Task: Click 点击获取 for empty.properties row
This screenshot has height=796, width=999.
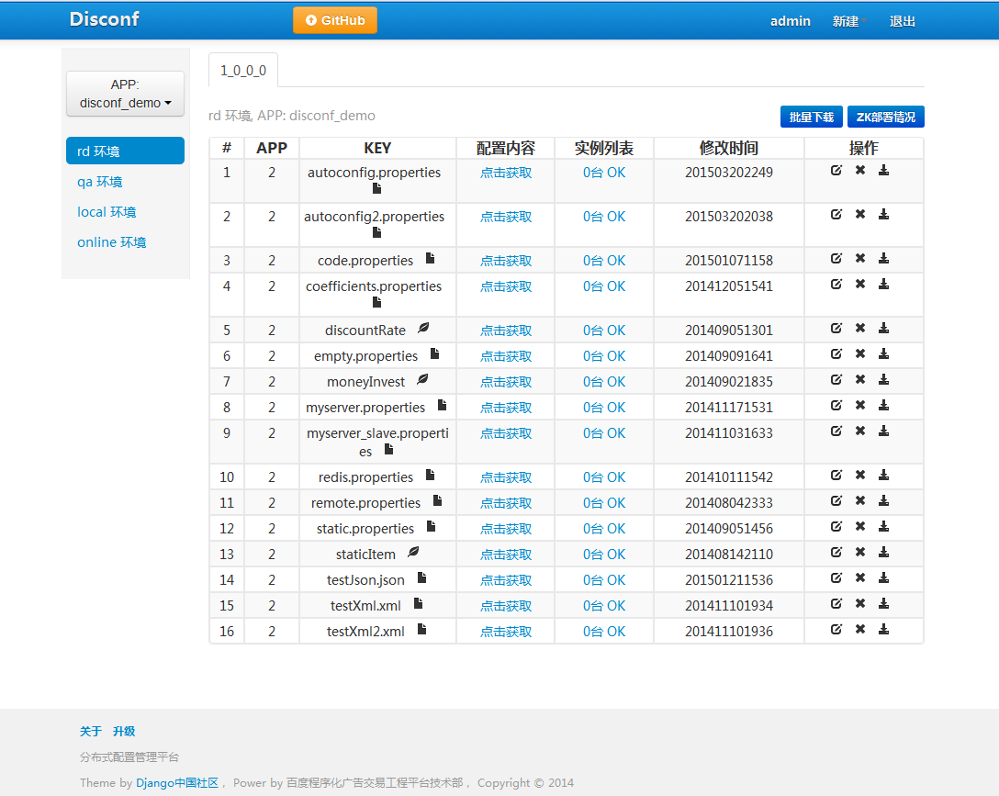Action: coord(506,356)
